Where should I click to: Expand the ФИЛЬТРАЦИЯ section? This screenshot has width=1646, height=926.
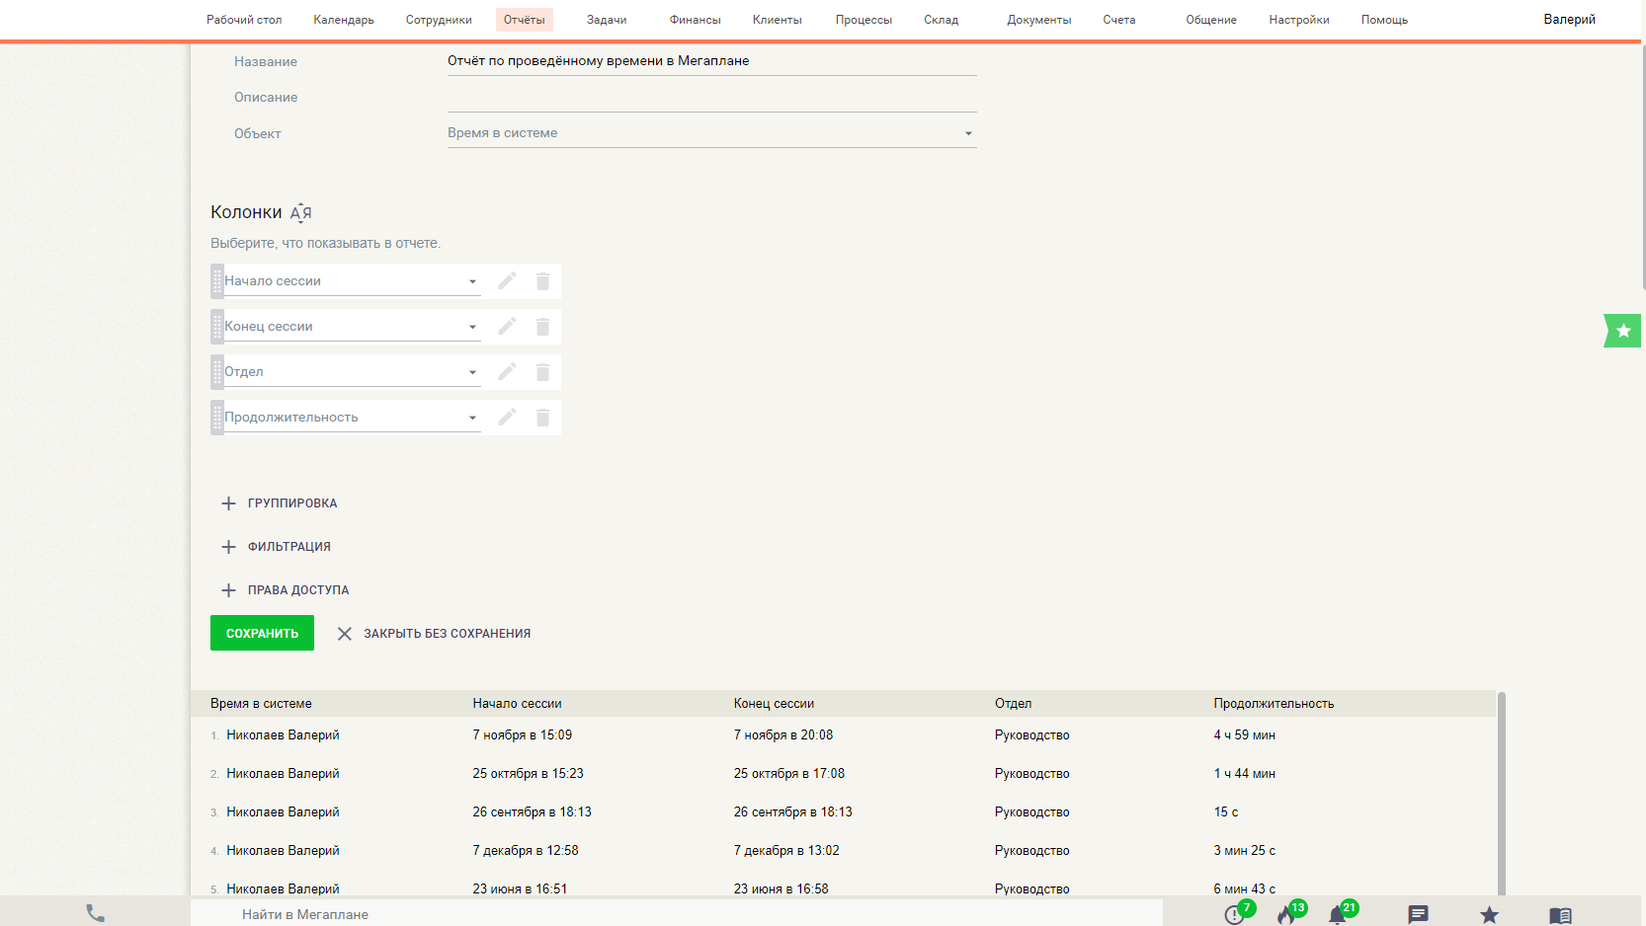tap(276, 547)
